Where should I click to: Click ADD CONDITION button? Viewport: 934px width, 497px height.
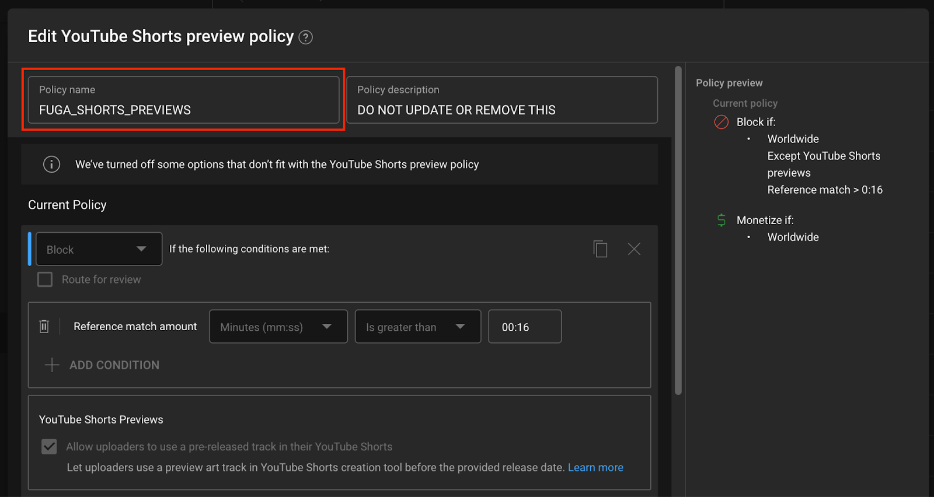click(102, 365)
